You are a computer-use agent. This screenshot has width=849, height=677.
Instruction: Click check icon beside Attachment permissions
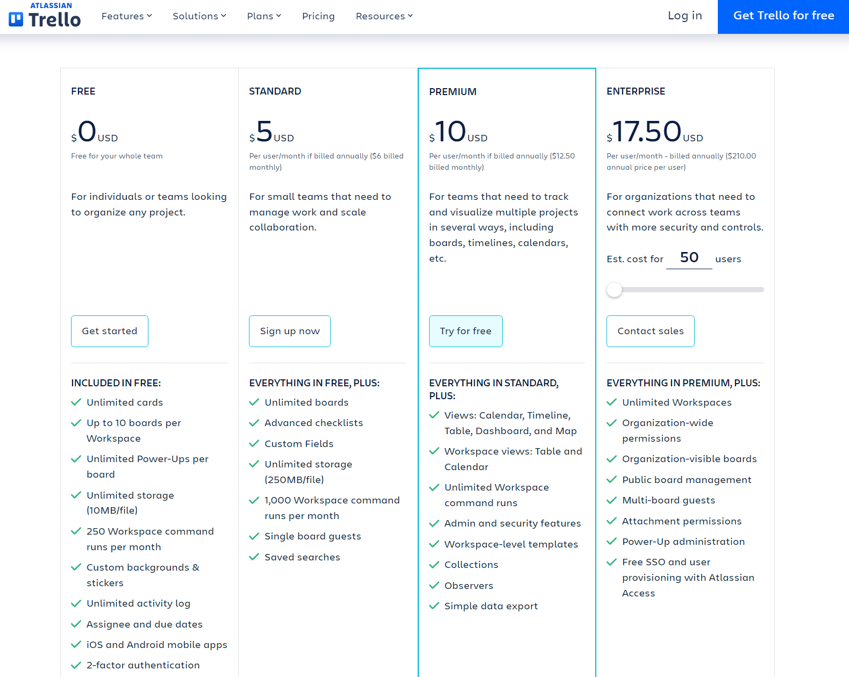tap(611, 521)
